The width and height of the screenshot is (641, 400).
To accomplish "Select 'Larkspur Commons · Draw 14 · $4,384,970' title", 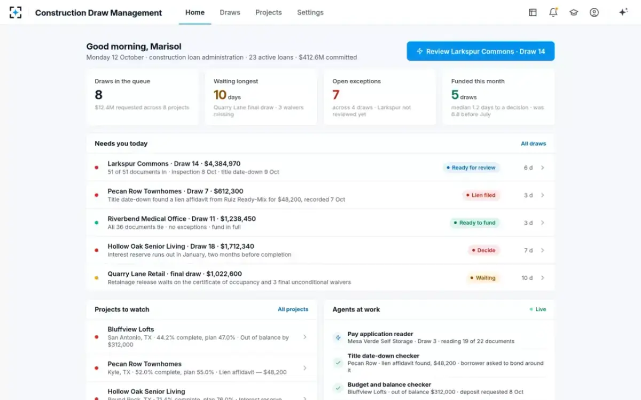I will point(174,164).
